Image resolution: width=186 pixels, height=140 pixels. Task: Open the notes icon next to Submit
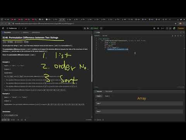pos(101,28)
